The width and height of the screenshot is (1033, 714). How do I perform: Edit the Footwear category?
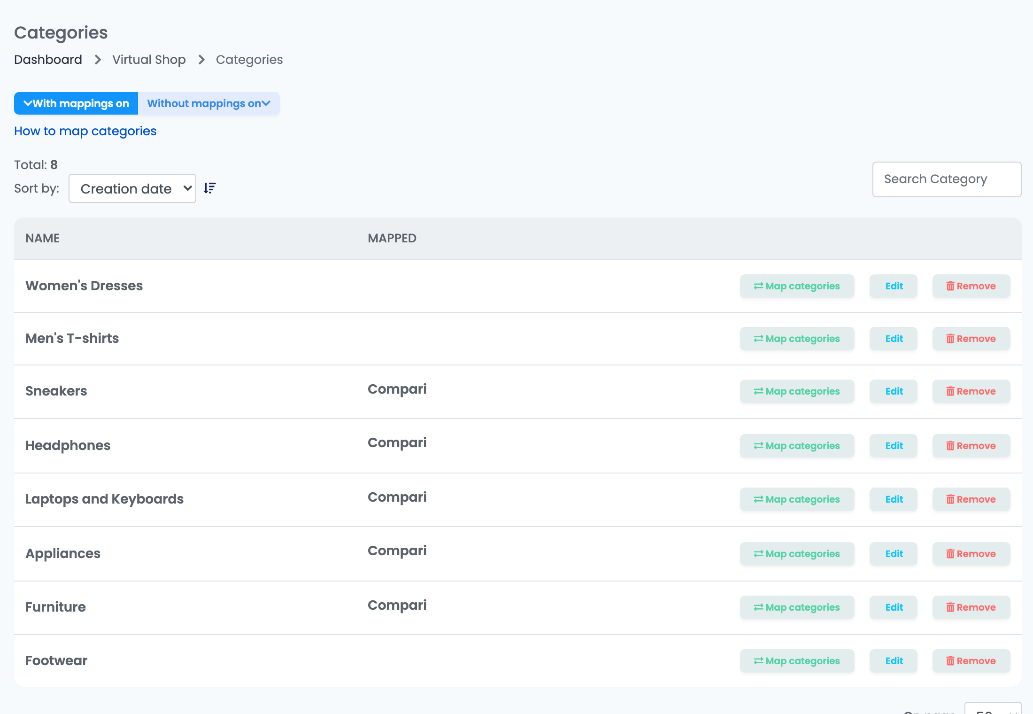[894, 661]
